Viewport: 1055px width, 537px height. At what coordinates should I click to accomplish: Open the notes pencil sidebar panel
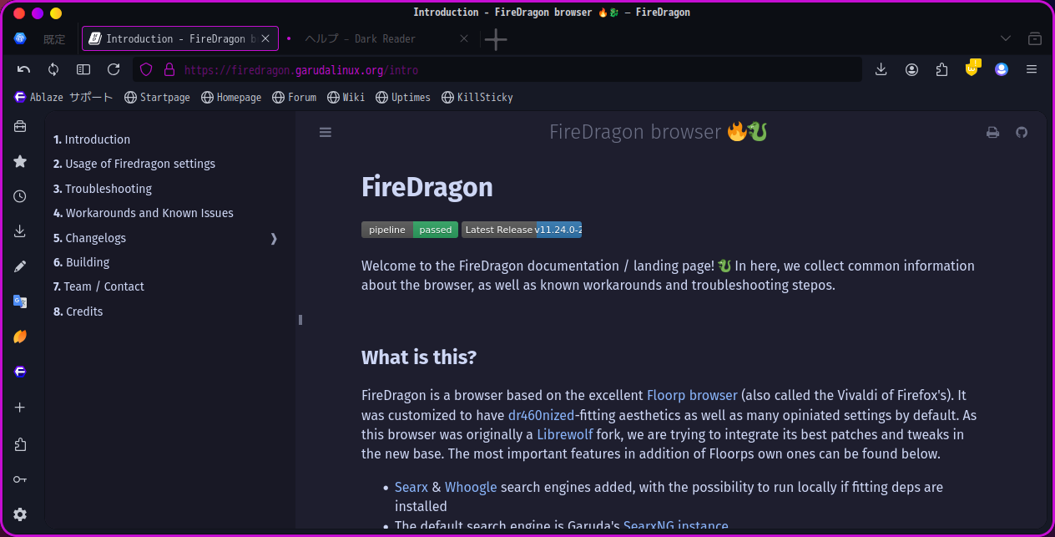pos(20,266)
